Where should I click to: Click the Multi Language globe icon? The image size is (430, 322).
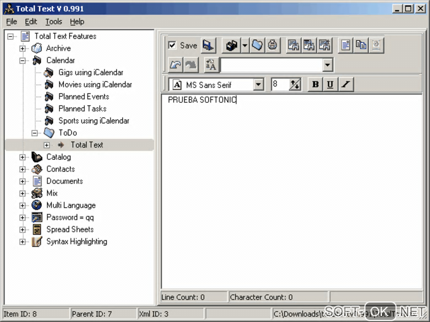click(37, 205)
